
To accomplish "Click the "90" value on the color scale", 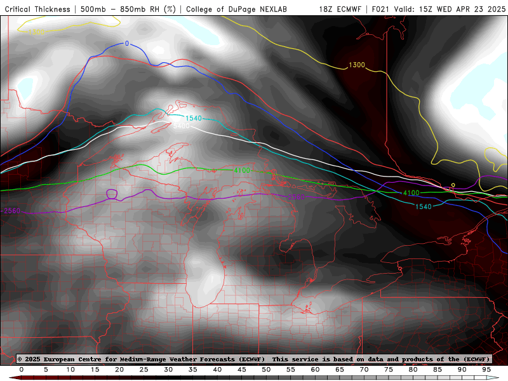I will point(462,370).
